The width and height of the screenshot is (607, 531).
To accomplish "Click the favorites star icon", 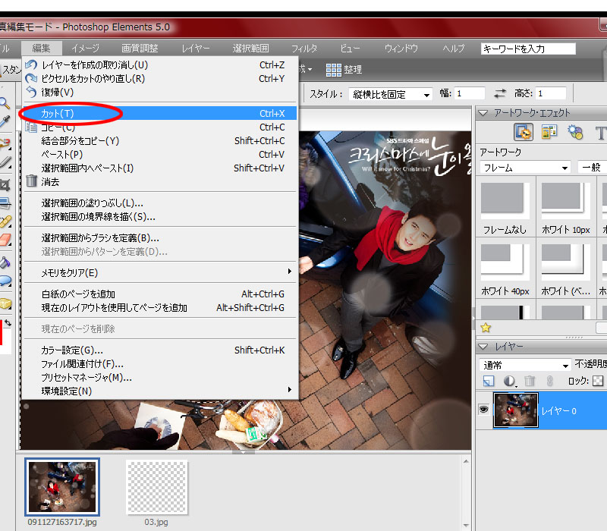I will point(486,328).
